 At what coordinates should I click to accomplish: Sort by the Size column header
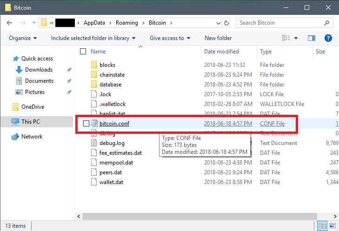(320, 52)
